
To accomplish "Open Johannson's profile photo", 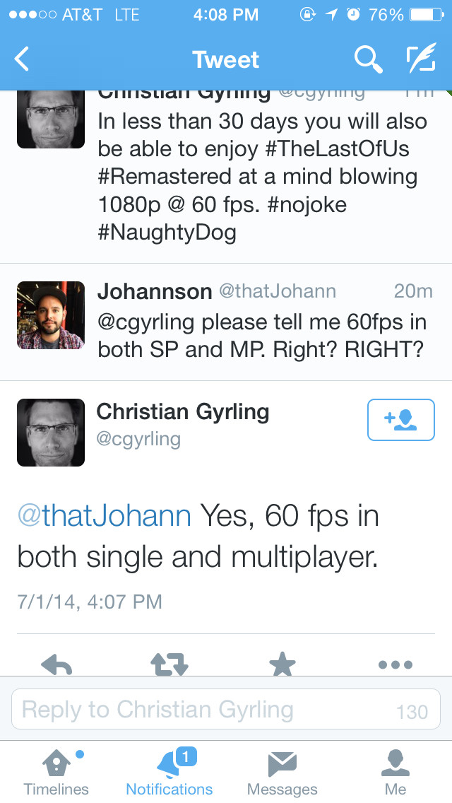I will coord(51,315).
